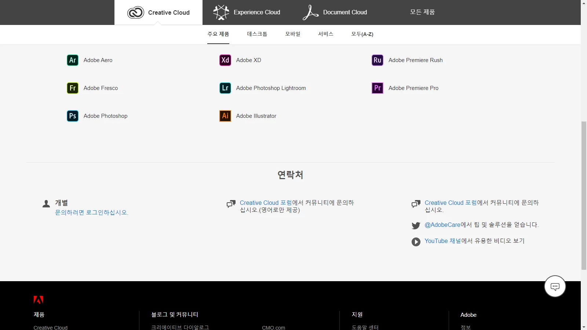This screenshot has width=587, height=330.
Task: Open the chat support bubble
Action: 555,286
